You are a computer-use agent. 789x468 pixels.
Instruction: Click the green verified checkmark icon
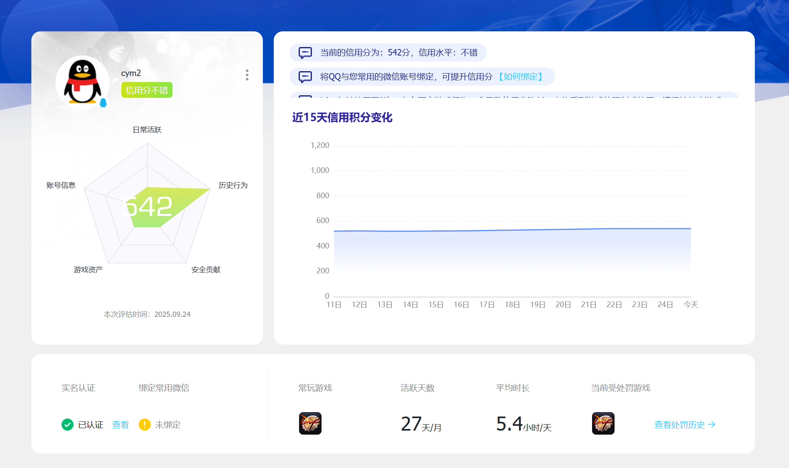[x=68, y=425]
